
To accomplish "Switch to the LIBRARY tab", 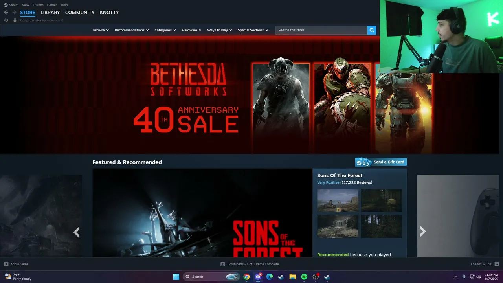I will [50, 13].
